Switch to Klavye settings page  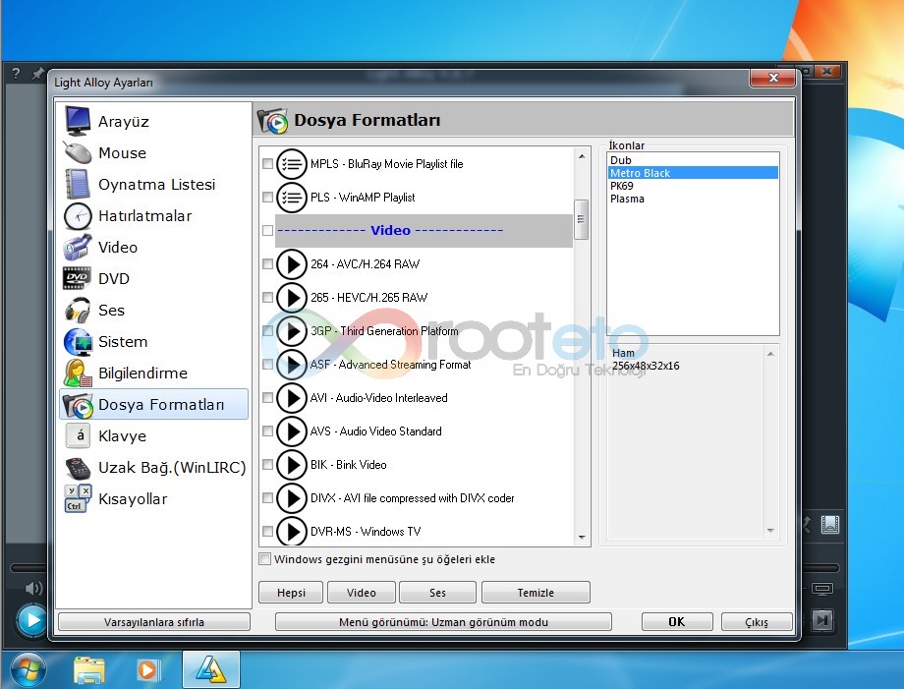154,435
